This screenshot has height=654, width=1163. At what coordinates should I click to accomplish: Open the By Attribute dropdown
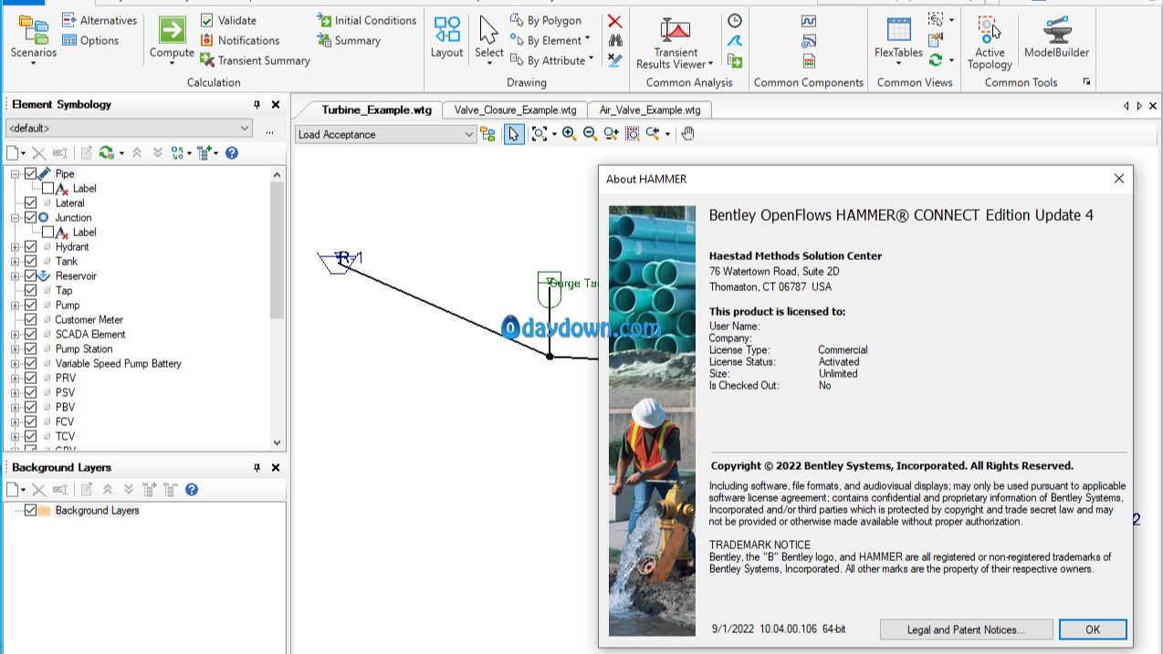point(551,60)
